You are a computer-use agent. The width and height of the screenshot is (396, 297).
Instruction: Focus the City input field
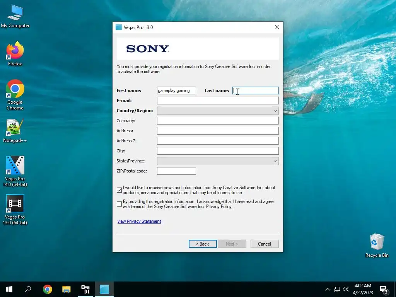pos(218,151)
